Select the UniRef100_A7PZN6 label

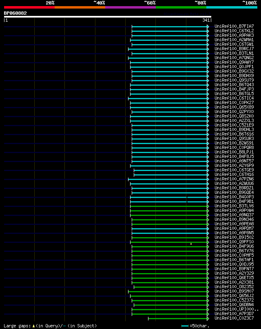[x=234, y=179]
